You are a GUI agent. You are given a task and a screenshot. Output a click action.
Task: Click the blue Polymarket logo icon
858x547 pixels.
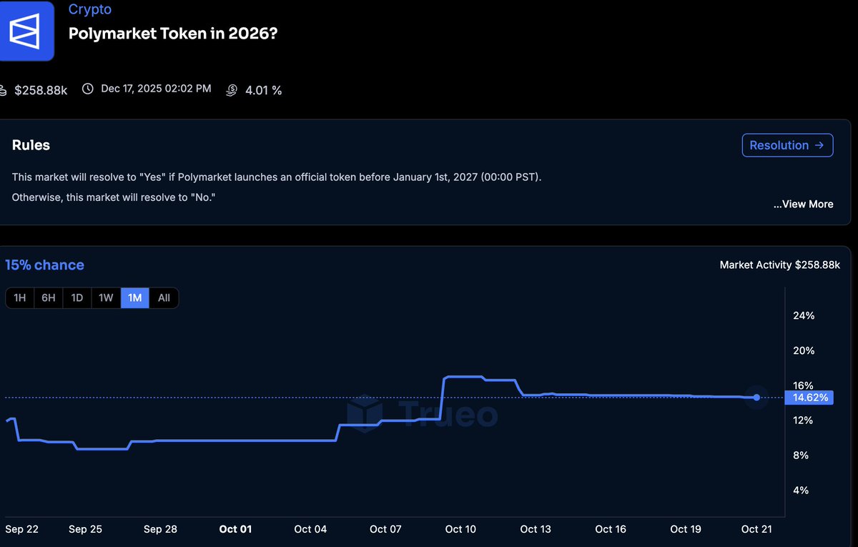click(26, 31)
